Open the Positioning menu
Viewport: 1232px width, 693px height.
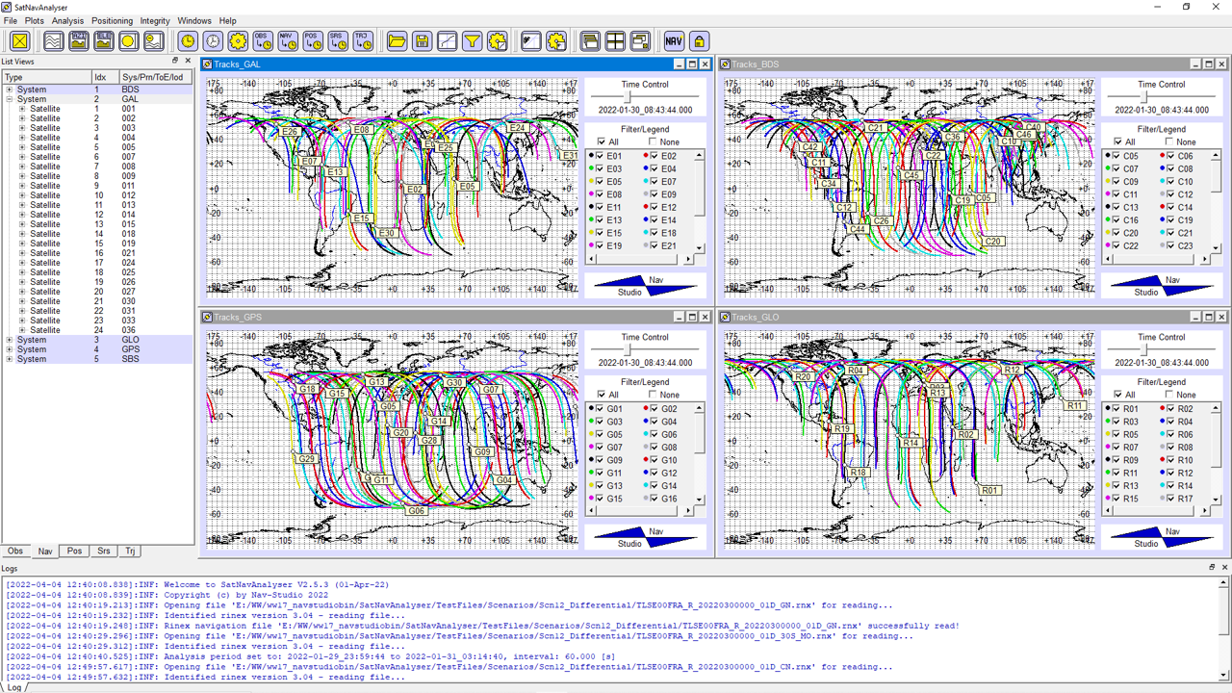112,20
